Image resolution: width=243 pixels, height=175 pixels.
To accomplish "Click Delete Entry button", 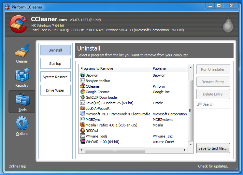I will click(x=213, y=94).
